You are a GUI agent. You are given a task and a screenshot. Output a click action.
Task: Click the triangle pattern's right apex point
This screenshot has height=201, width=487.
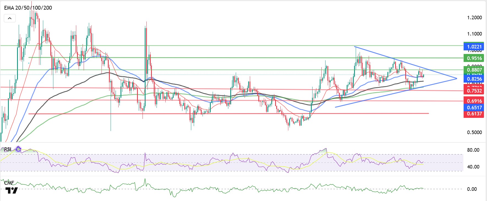[x=456, y=78]
